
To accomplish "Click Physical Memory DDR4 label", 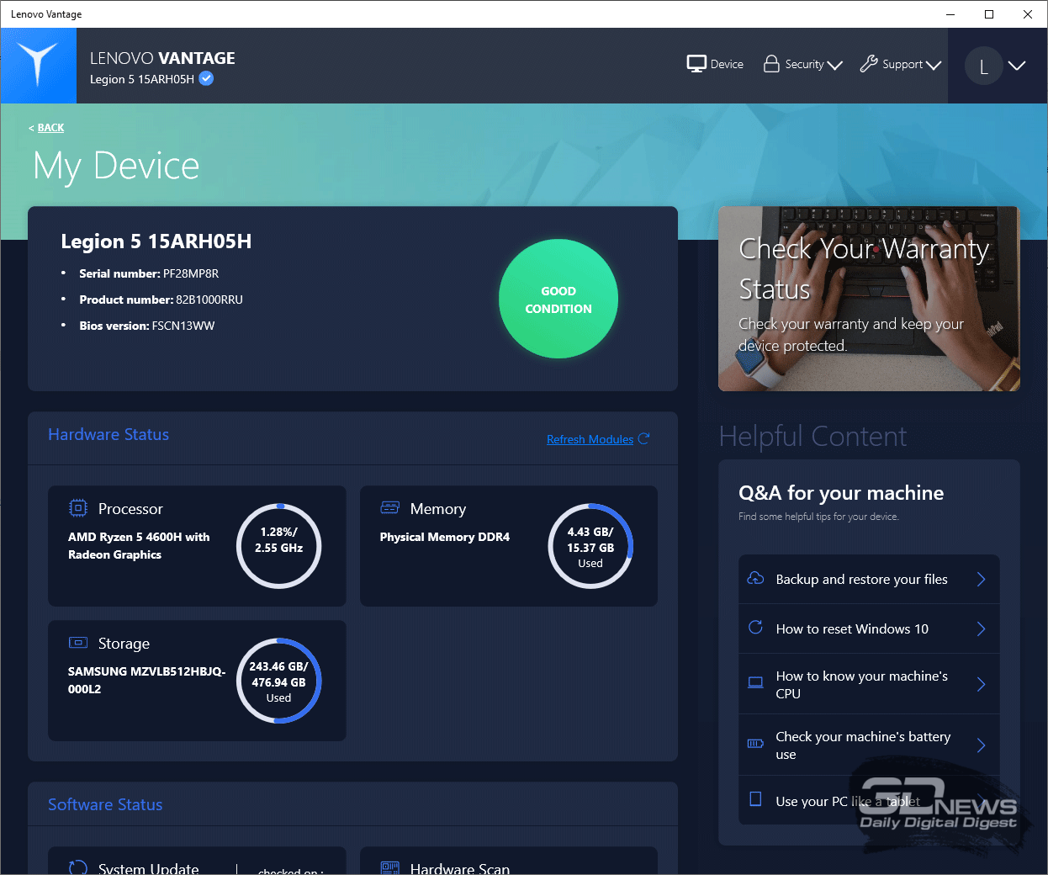I will pos(445,537).
